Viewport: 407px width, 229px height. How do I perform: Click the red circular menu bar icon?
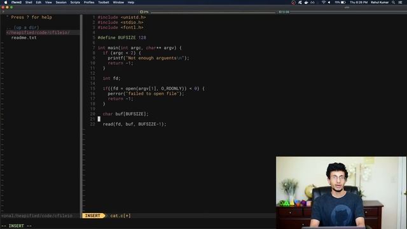point(293,3)
